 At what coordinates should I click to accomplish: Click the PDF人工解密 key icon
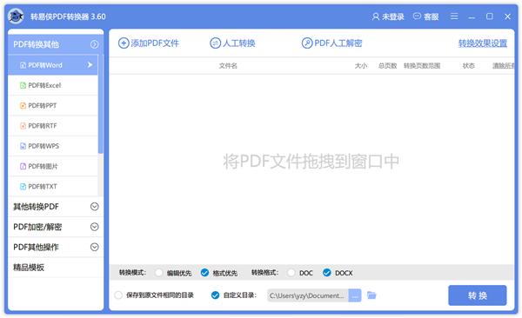[x=307, y=43]
